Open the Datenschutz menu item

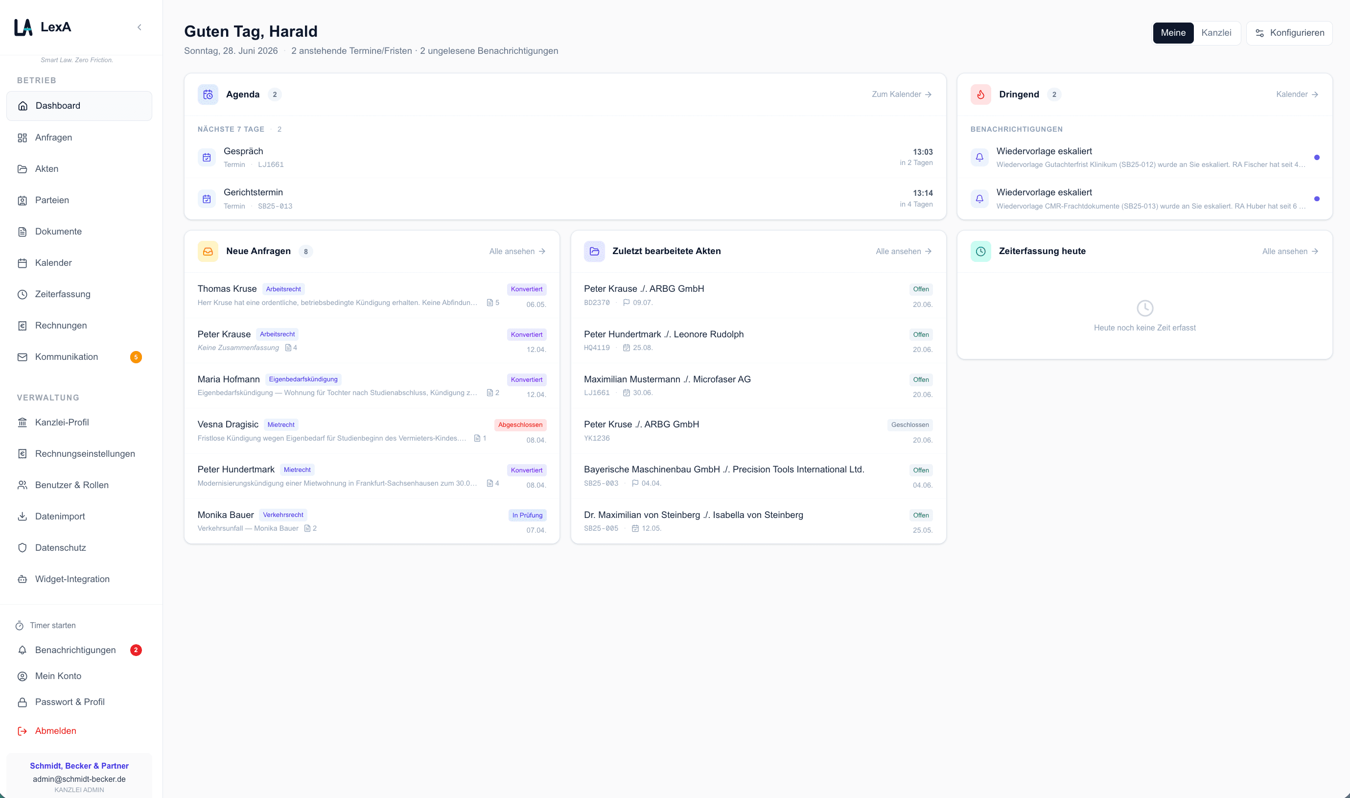coord(79,548)
